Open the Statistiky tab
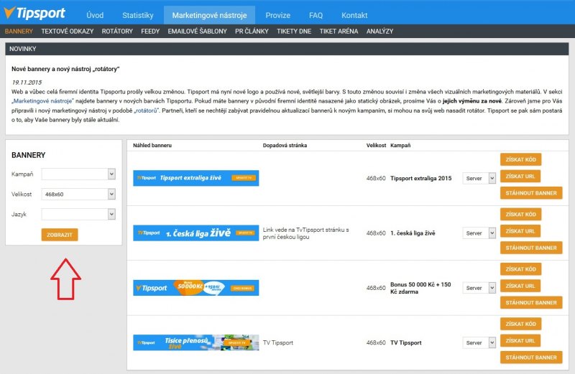Screen dimensions: 575x374 (x=138, y=15)
